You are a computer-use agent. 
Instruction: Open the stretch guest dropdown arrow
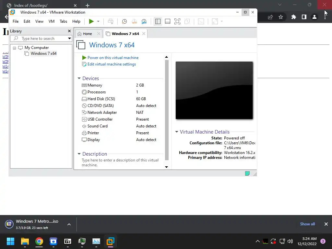(222, 21)
